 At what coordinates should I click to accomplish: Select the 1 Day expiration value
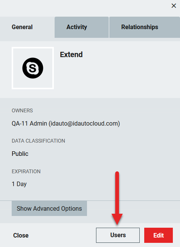pyautogui.click(x=19, y=184)
